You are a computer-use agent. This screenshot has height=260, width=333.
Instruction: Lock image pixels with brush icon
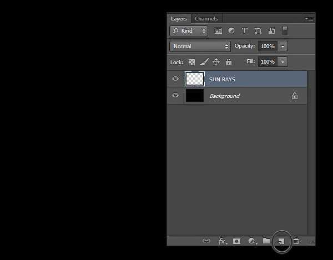[204, 62]
